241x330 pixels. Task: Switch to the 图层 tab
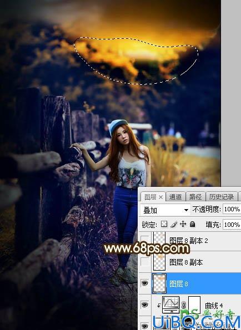pos(153,197)
